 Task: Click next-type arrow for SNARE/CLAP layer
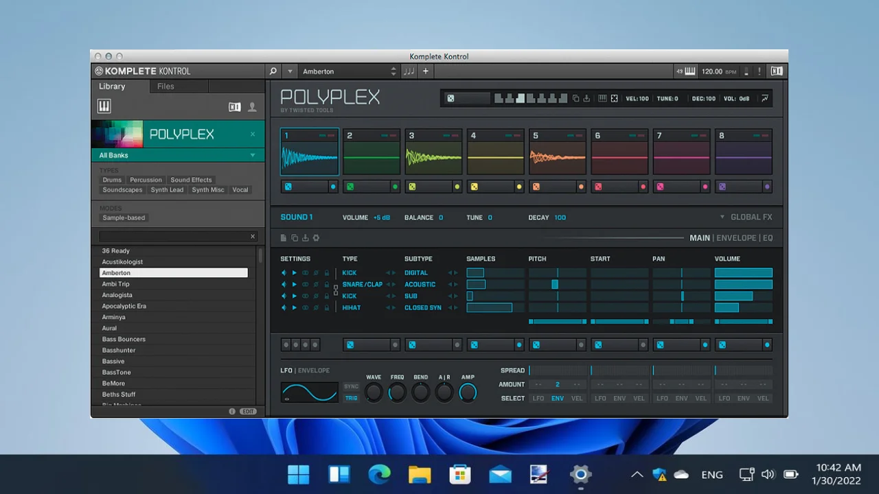[393, 285]
